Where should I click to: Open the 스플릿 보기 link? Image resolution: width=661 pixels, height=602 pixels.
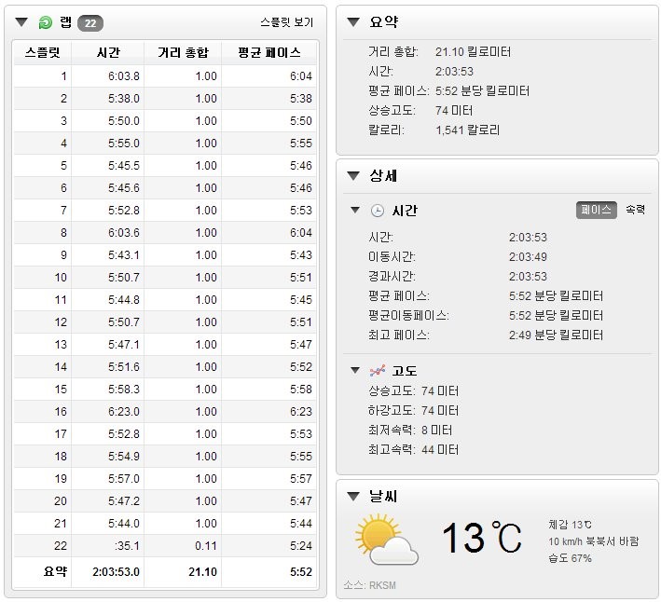tap(286, 22)
